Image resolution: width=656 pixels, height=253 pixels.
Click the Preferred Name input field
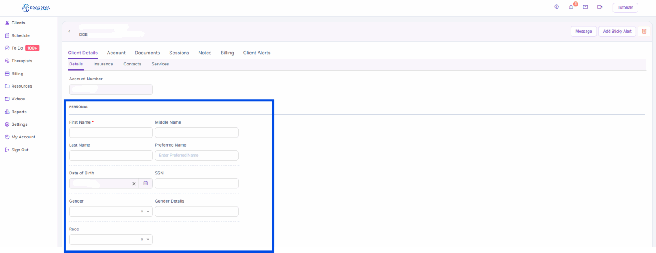point(196,156)
